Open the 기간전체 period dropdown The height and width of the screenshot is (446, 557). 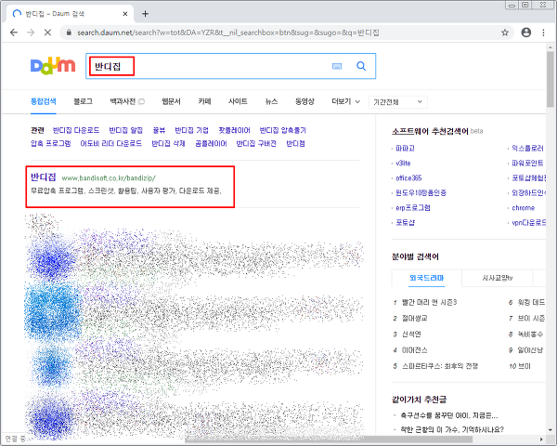[398, 102]
